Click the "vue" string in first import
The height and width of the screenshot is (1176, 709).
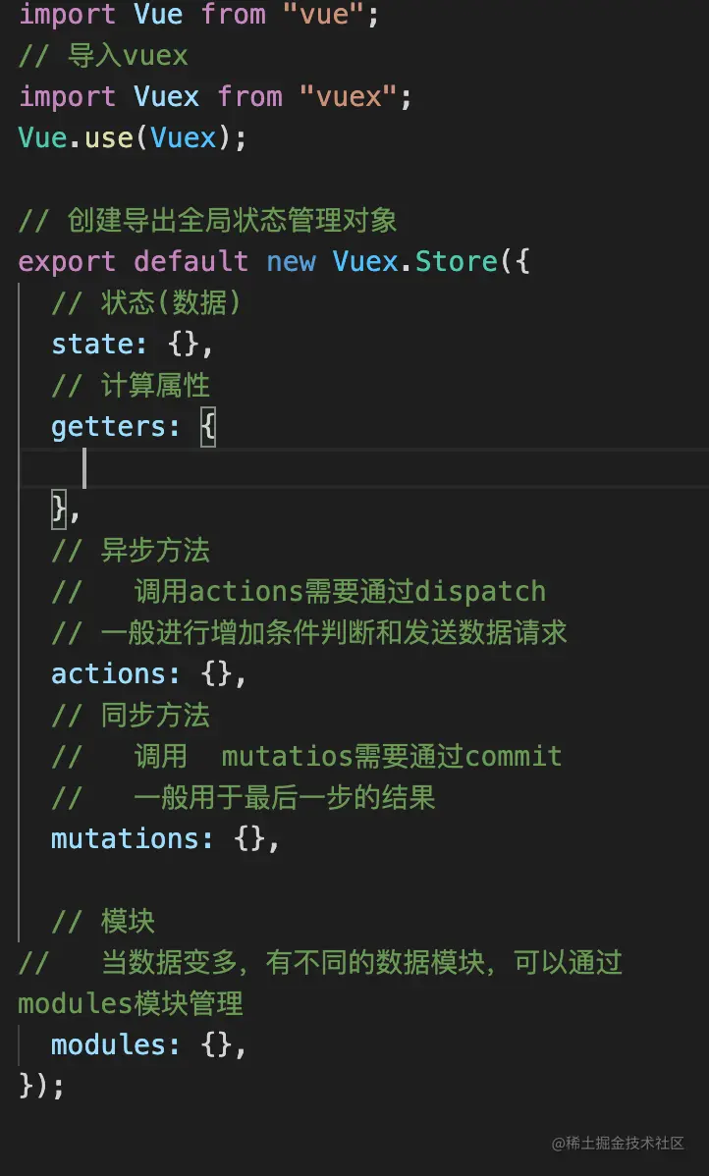coord(323,15)
